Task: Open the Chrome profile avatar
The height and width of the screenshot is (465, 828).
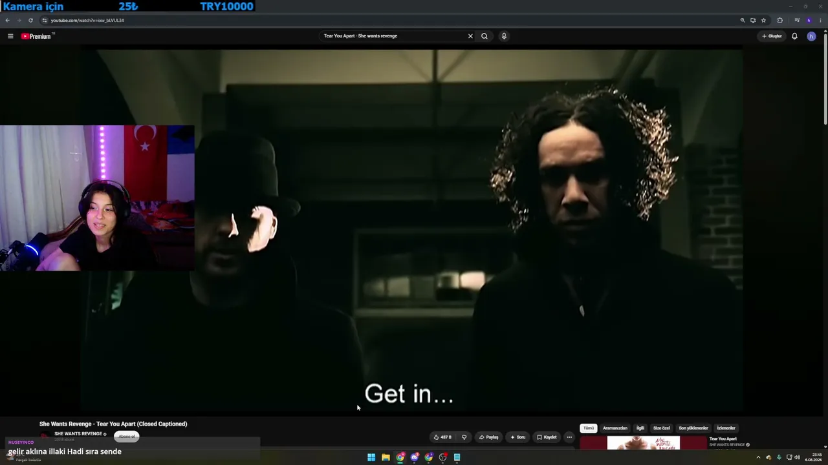Action: click(809, 20)
